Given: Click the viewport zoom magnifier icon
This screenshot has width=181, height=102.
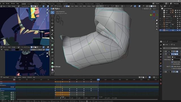Looking at the screenshot, I should click(x=157, y=20).
